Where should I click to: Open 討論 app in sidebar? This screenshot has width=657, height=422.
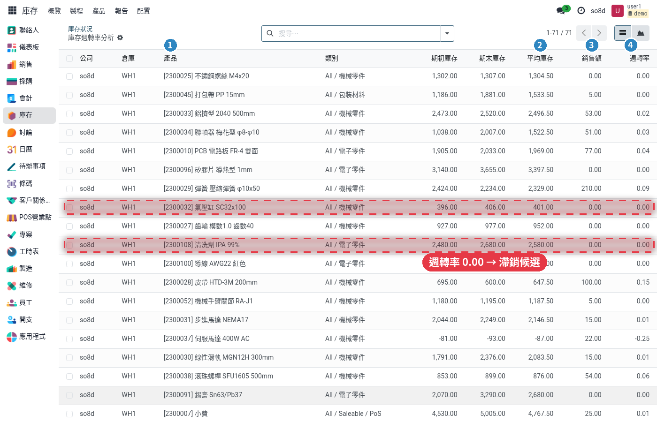point(29,132)
